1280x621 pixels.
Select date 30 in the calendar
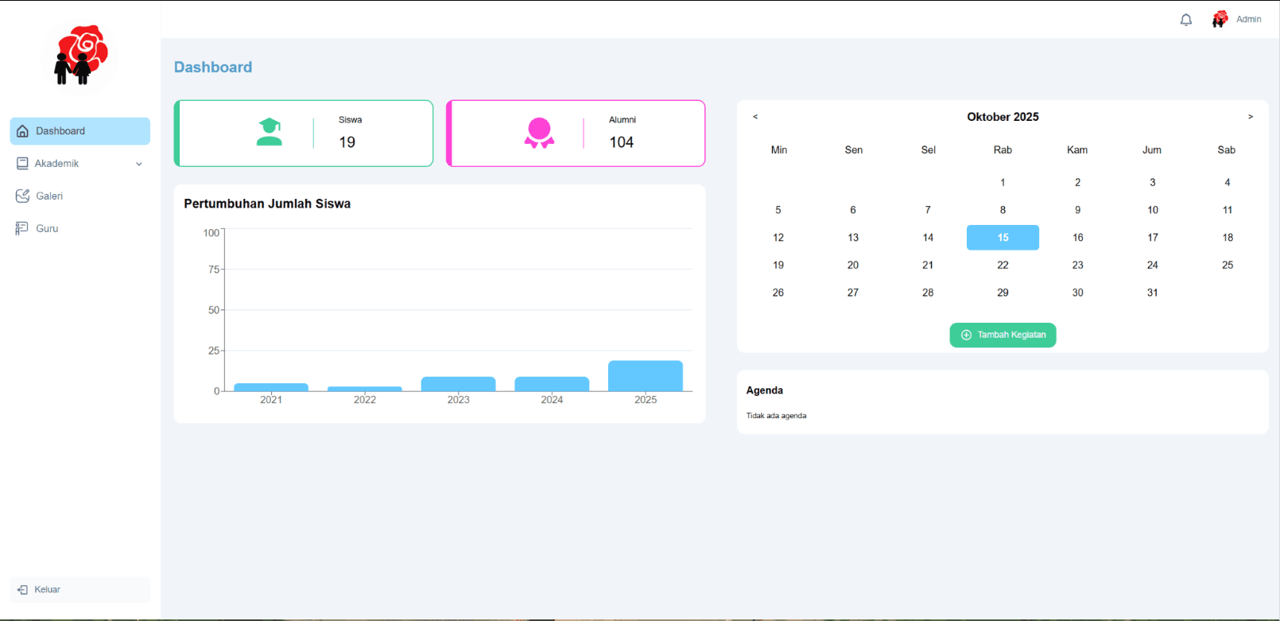point(1077,293)
